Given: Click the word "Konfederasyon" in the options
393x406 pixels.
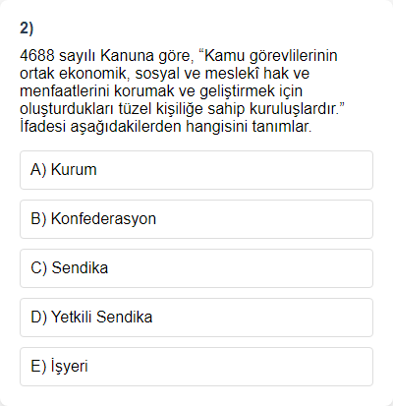Looking at the screenshot, I should [103, 219].
